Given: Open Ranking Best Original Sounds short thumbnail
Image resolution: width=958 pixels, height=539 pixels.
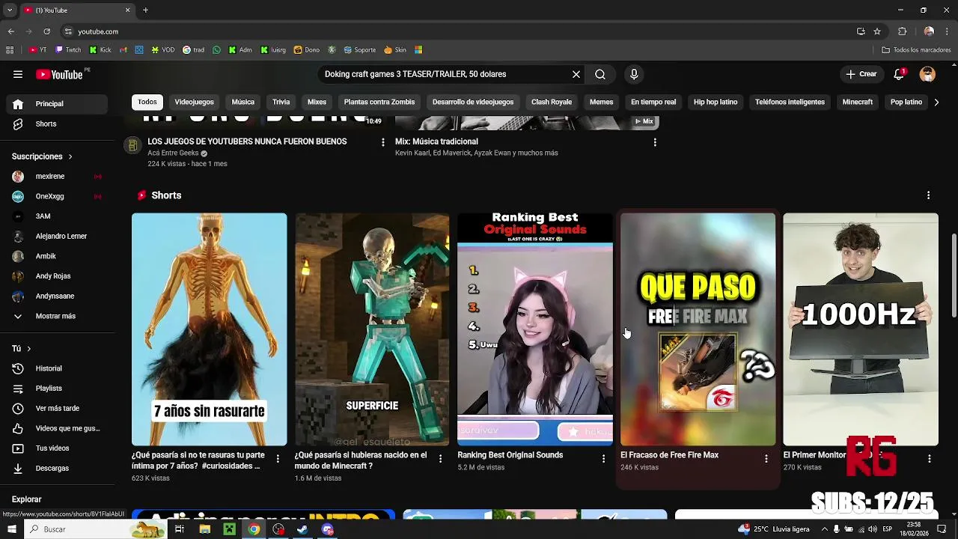Looking at the screenshot, I should click(x=535, y=329).
